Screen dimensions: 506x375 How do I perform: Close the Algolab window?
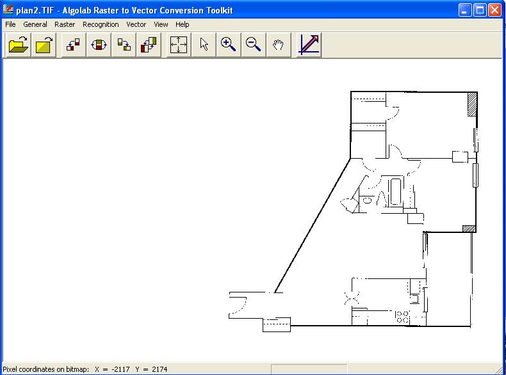pos(494,10)
